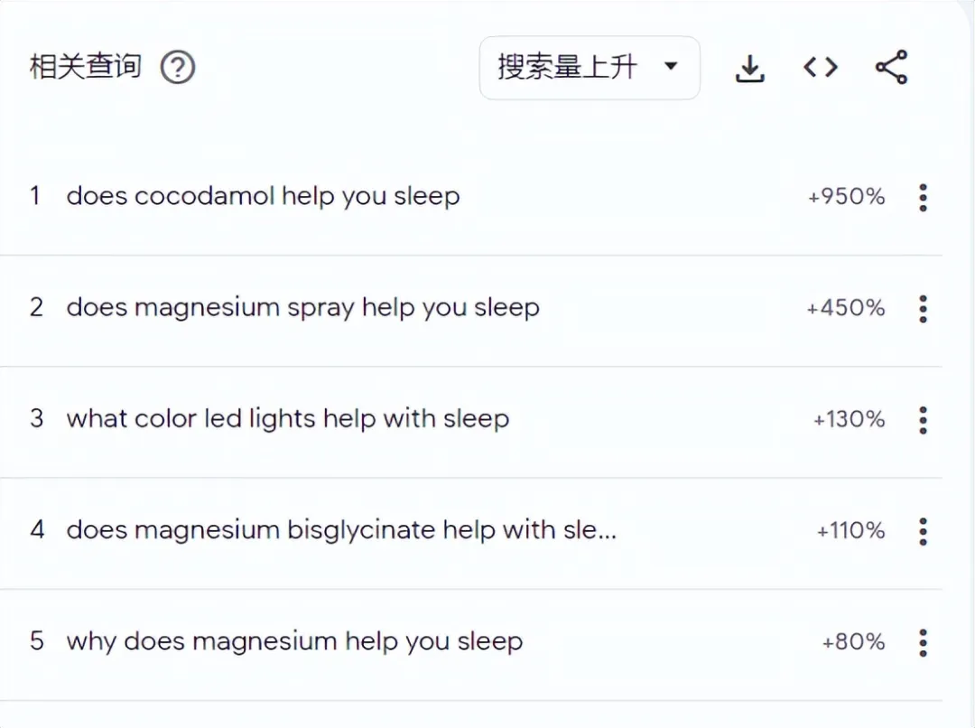Open three-dot menu for magnesium bisglycinate query
The height and width of the screenshot is (728, 975).
point(923,530)
